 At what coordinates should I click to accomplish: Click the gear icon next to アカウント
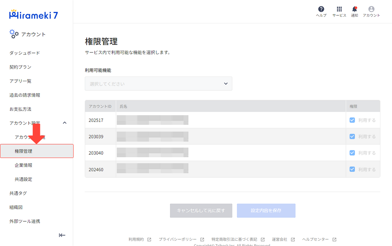pos(14,34)
